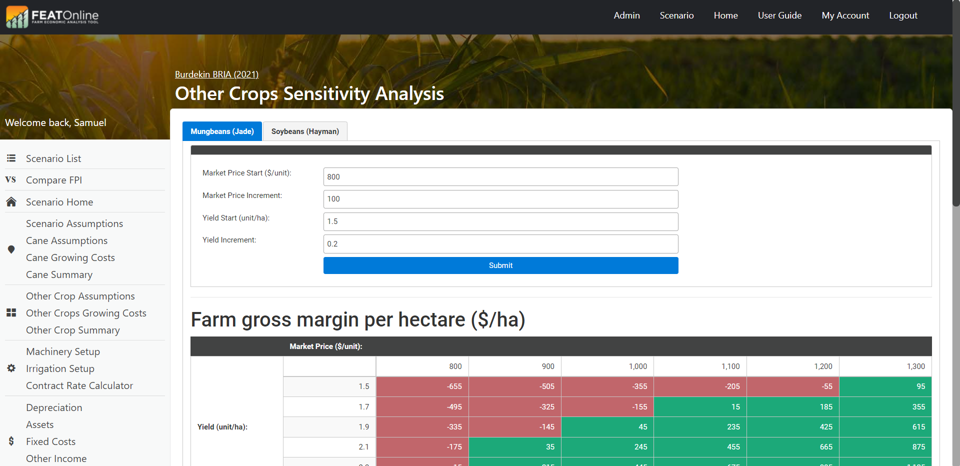This screenshot has width=960, height=466.
Task: Click the VS compare icon
Action: pos(10,179)
